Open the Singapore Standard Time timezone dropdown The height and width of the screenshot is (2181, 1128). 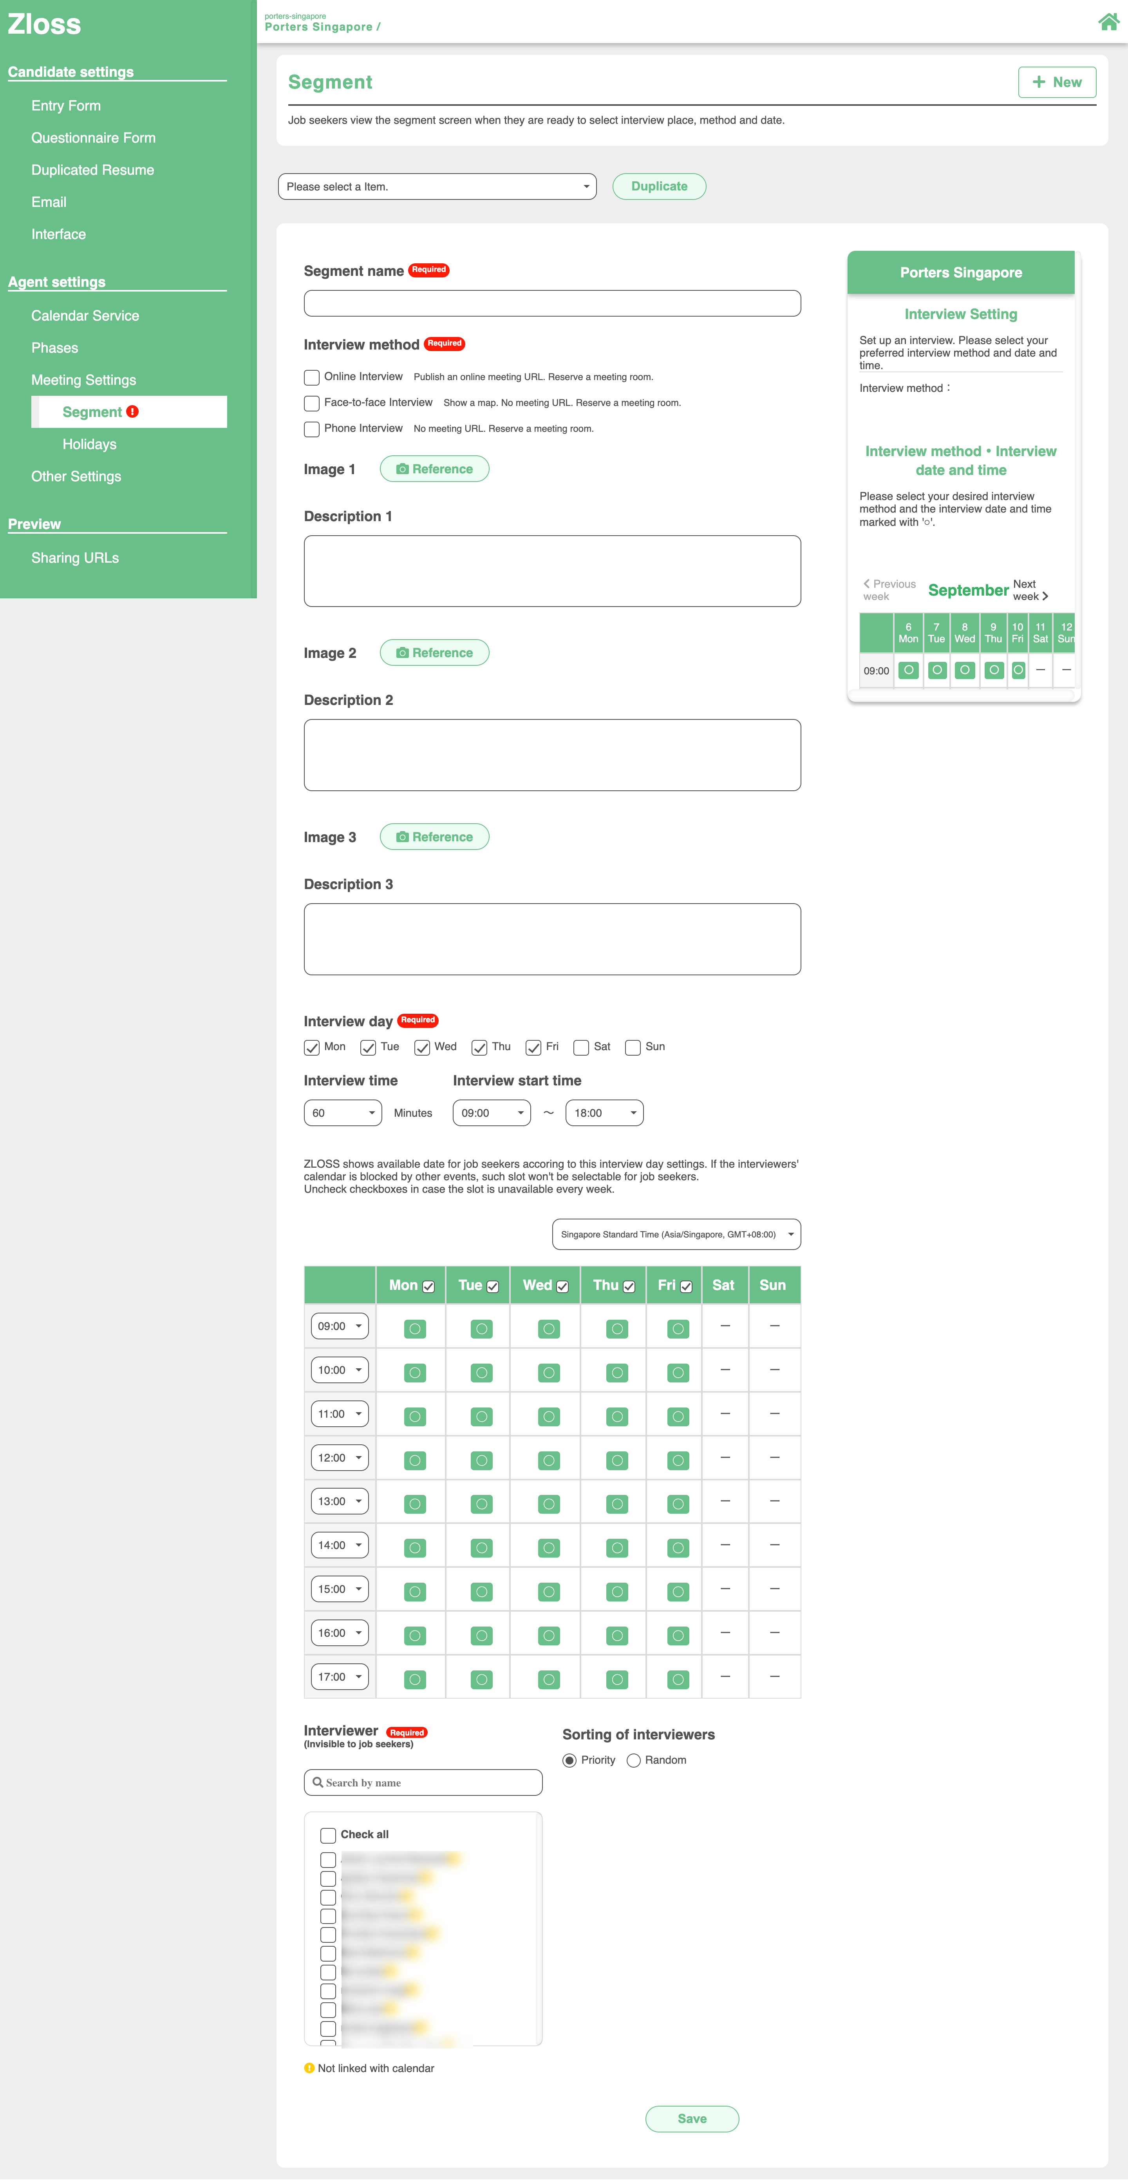pos(676,1234)
